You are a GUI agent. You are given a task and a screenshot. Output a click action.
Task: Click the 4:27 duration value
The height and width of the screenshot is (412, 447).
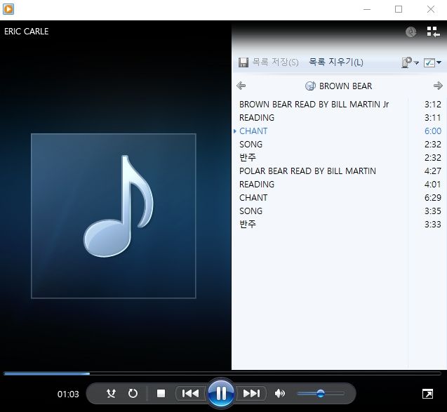tap(432, 171)
